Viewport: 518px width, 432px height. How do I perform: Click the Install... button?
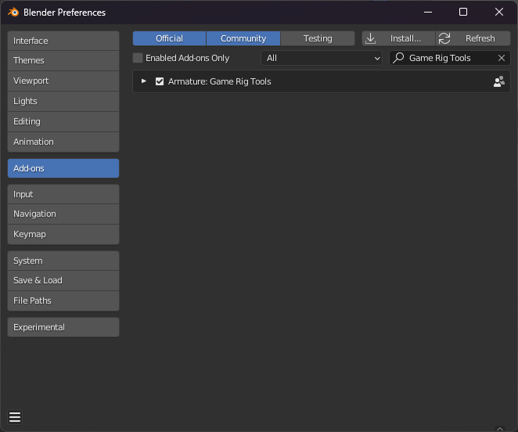point(399,38)
